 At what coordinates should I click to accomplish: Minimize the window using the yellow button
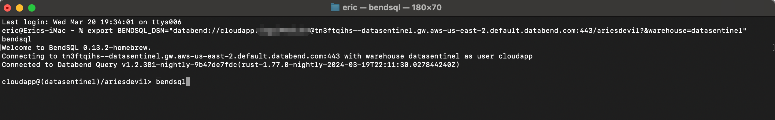pyautogui.click(x=20, y=8)
